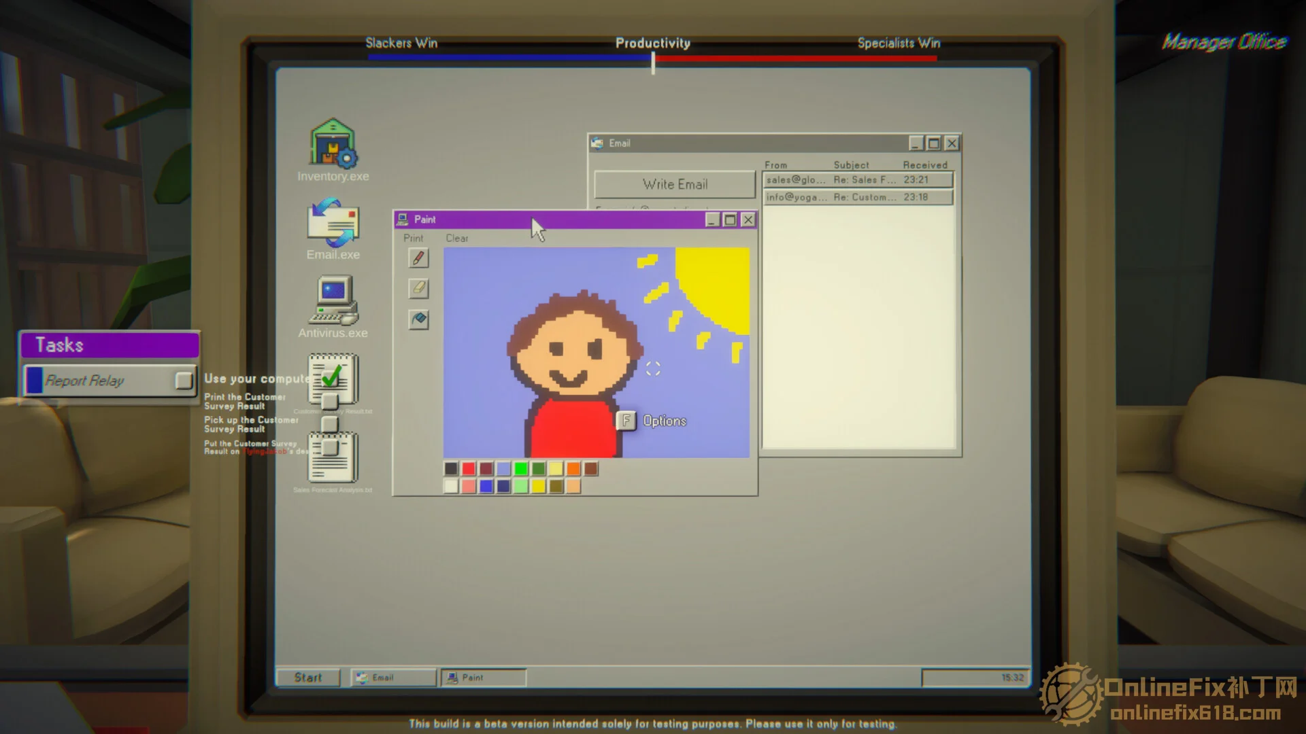Tick 'Print the Customer Survey Result' checkbox
The width and height of the screenshot is (1306, 734).
click(330, 402)
